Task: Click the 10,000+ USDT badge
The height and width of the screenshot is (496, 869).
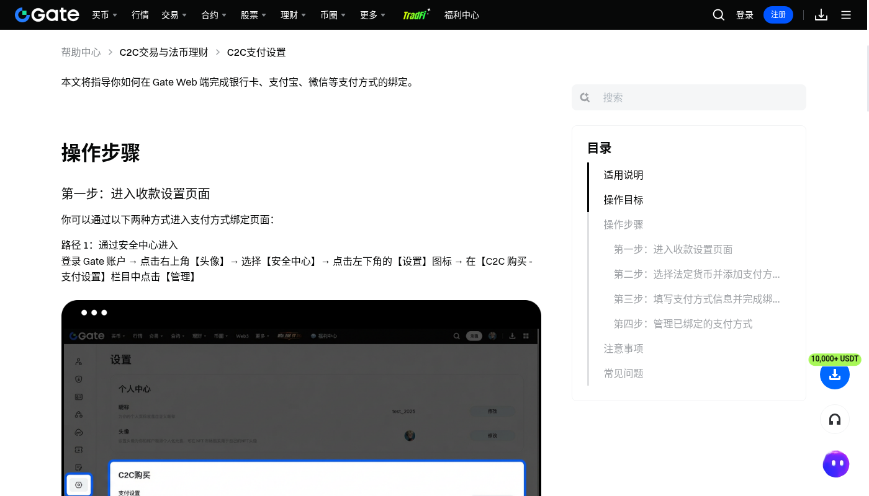Action: [835, 359]
